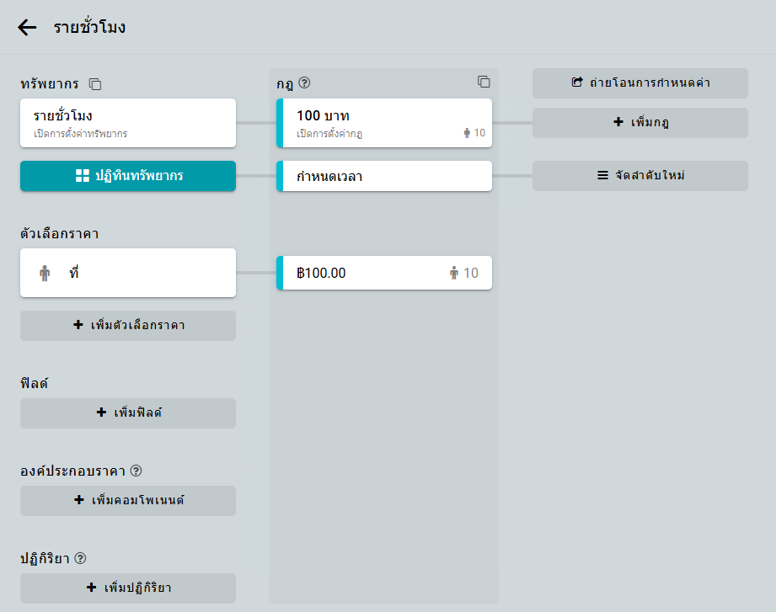The height and width of the screenshot is (612, 776).
Task: Click เพิ่มคอมโพเนนต์ add component button
Action: click(128, 501)
